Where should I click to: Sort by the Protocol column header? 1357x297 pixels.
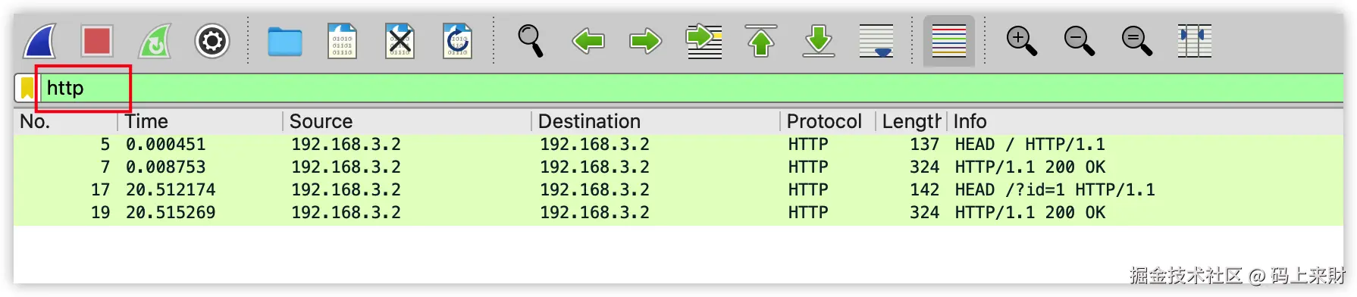coord(829,121)
